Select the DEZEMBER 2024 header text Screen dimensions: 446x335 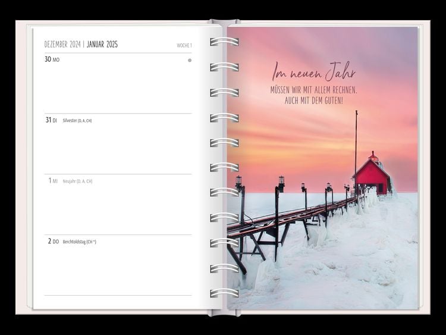coord(62,45)
